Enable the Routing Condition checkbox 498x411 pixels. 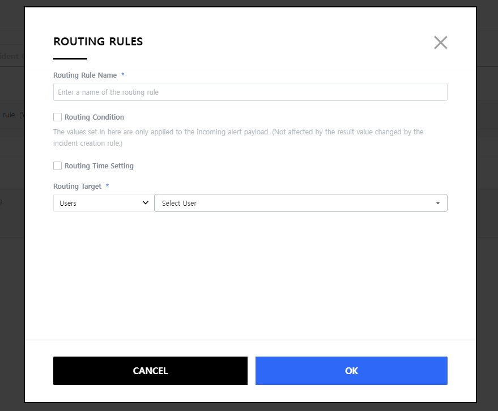57,117
